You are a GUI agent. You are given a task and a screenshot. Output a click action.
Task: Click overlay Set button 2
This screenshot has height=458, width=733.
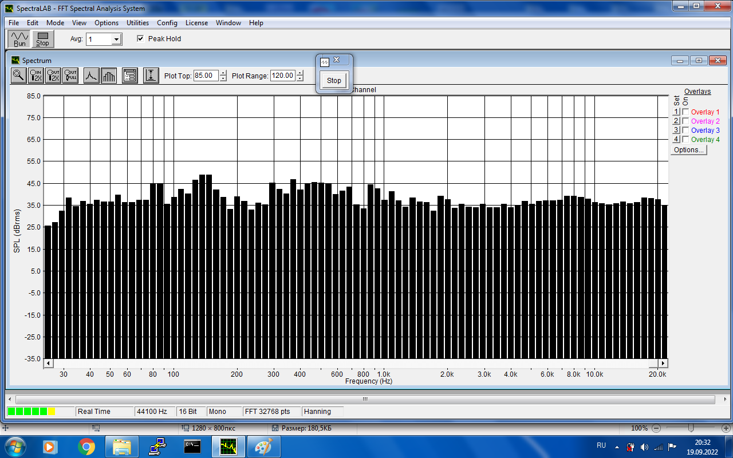(x=676, y=121)
